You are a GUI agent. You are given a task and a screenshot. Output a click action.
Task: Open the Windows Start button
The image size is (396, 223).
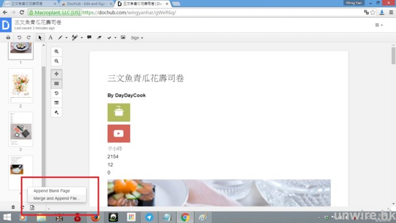[x=7, y=217]
